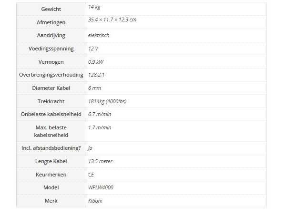Screen dimensions: 287x215
Task: Select the 1814kg (4000lbs) value
Action: [x=107, y=101]
